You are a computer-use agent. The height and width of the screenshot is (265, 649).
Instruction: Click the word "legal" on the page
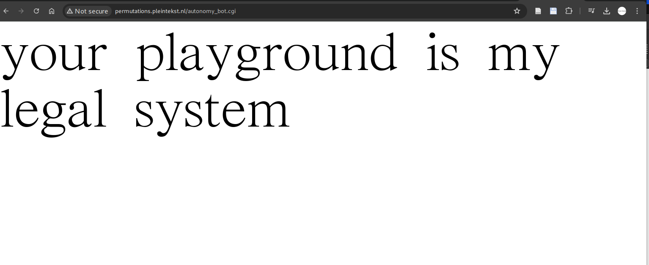pos(53,111)
